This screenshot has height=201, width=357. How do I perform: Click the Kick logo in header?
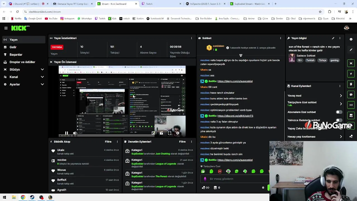(20, 28)
